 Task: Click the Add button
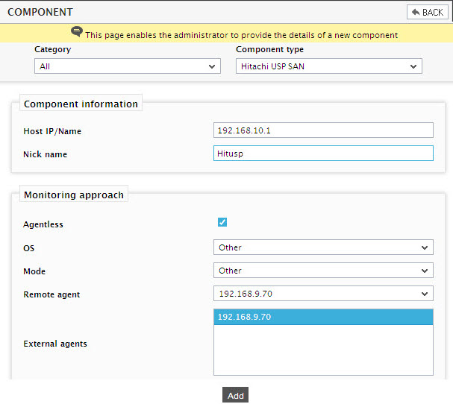tap(236, 395)
